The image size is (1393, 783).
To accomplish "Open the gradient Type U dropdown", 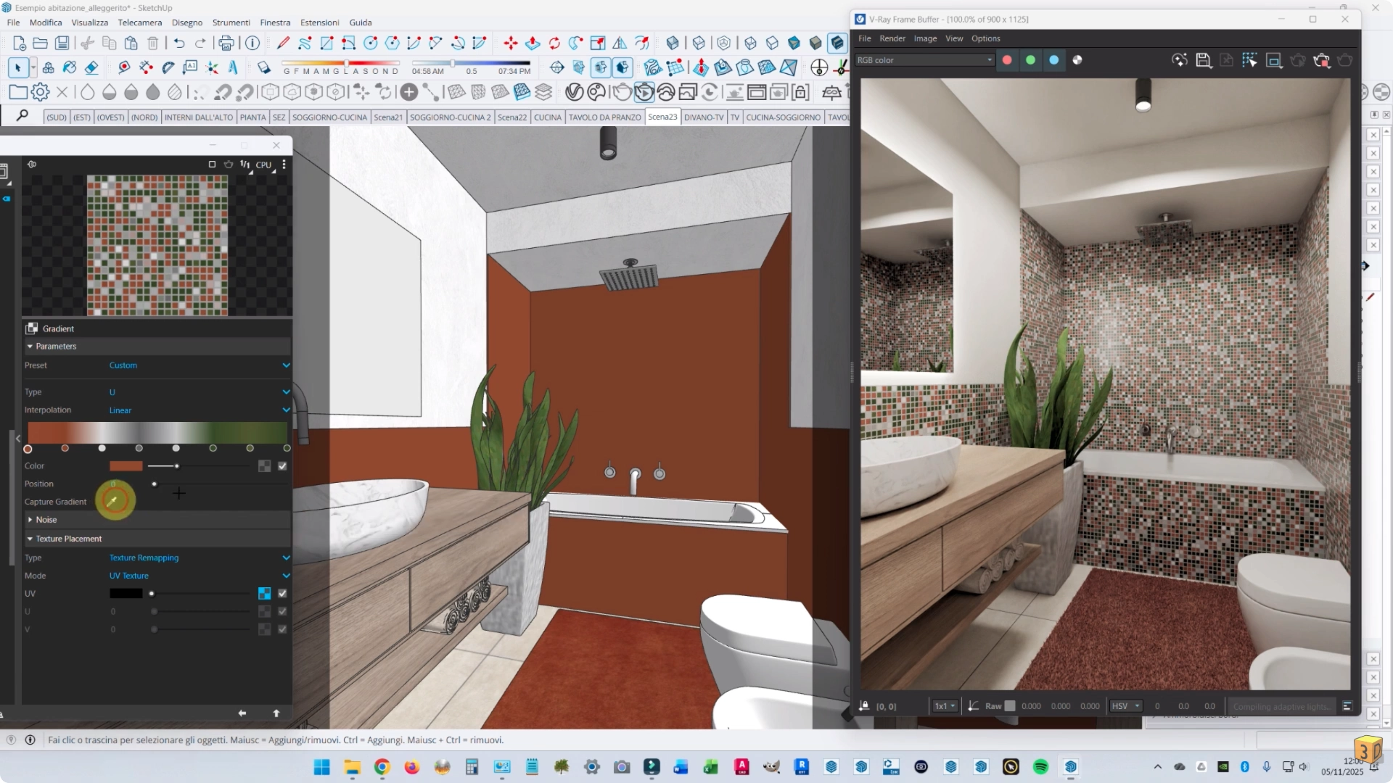I will click(x=199, y=392).
